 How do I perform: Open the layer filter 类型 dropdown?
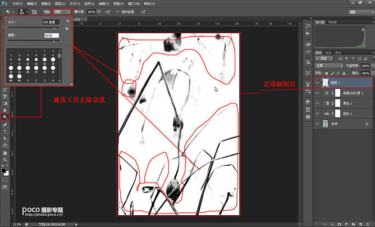[324, 58]
